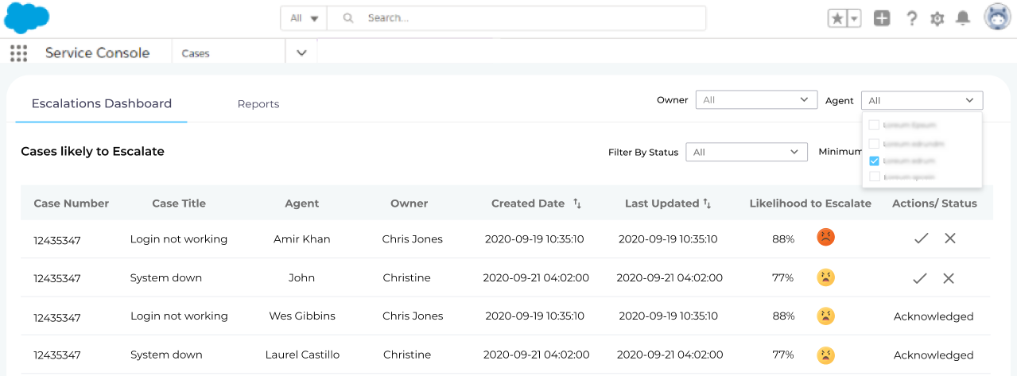This screenshot has height=376, width=1017.
Task: Click the global create plus icon
Action: 882,18
